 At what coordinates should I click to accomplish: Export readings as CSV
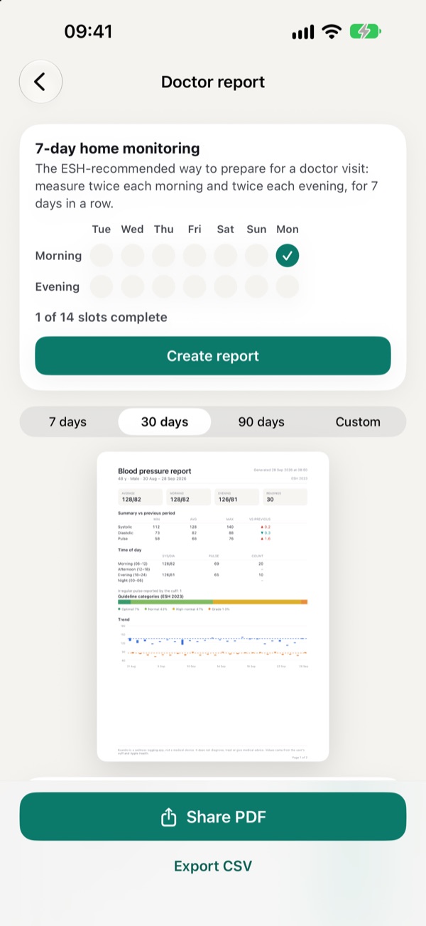[213, 866]
